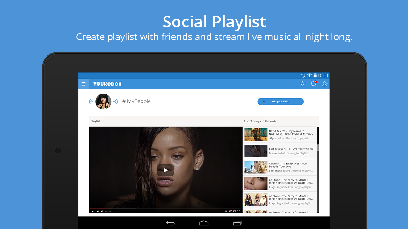
Task: Select David Guetta Hey Mama thumbnail
Action: [x=256, y=135]
